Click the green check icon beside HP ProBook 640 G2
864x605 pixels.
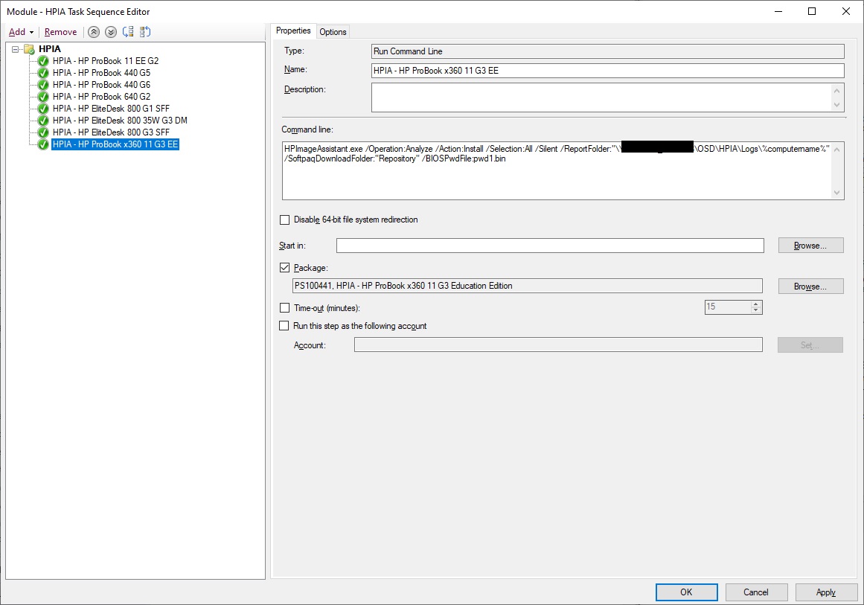(42, 96)
